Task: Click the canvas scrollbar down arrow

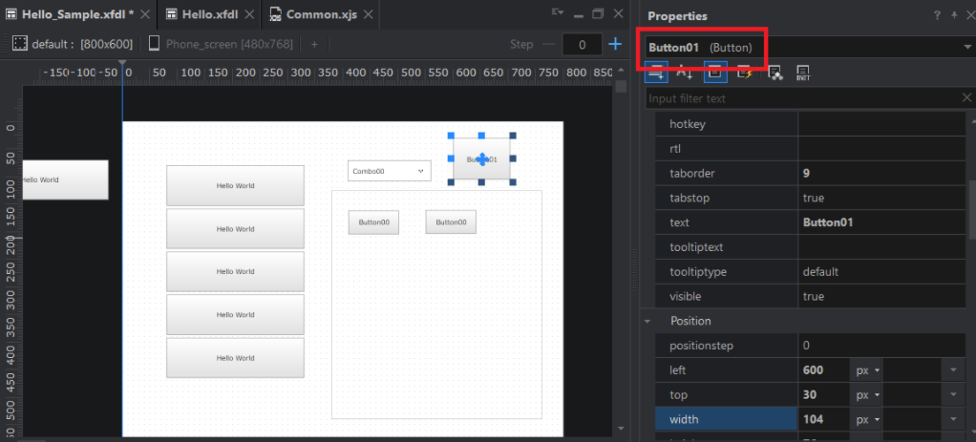Action: [x=621, y=429]
